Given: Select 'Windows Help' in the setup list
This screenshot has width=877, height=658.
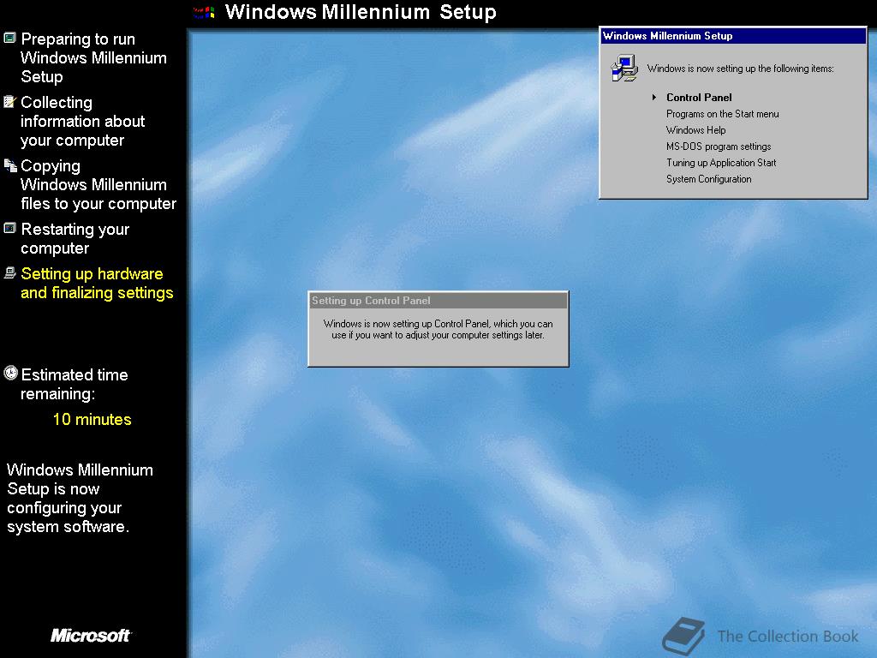Looking at the screenshot, I should click(695, 130).
